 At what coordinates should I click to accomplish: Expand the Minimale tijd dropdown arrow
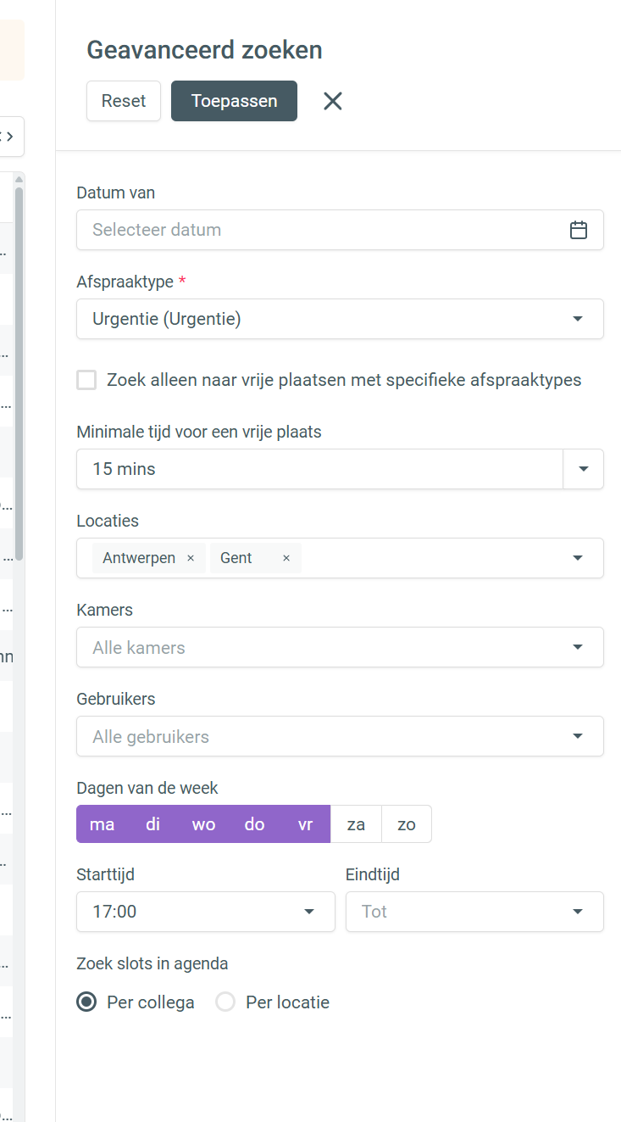[x=583, y=469]
